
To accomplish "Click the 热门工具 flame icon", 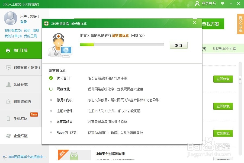I will coord(8,50).
